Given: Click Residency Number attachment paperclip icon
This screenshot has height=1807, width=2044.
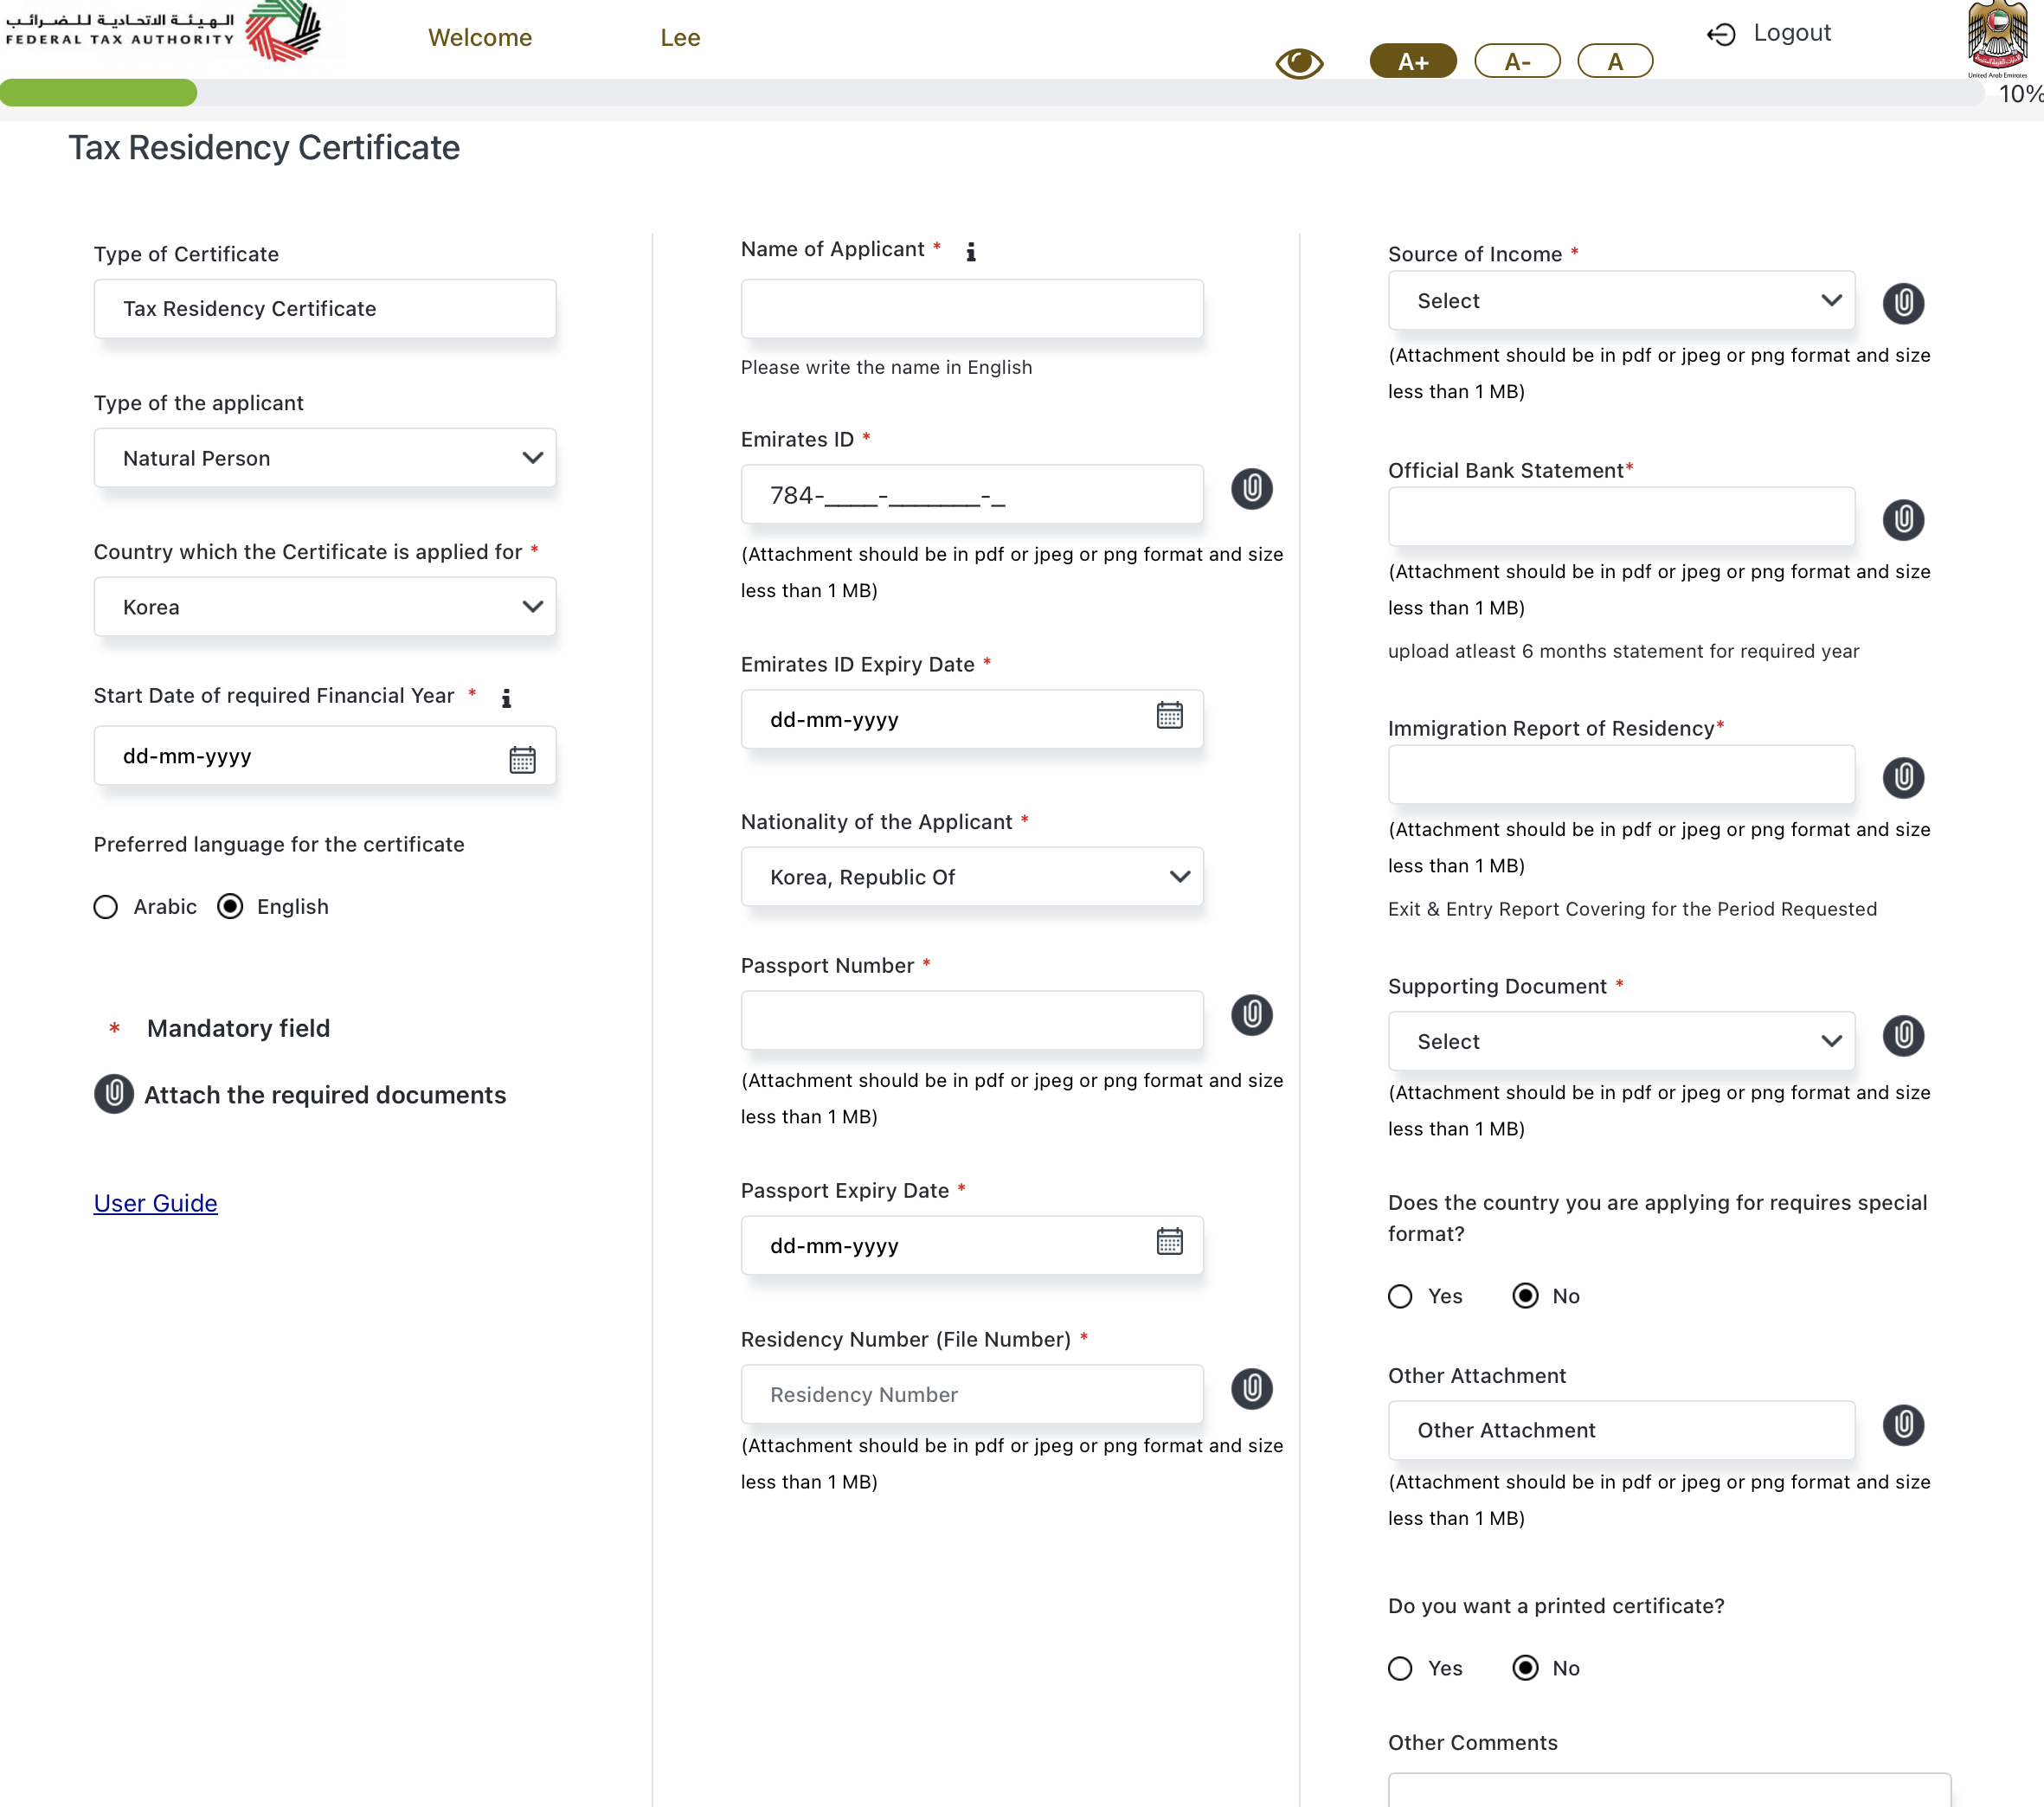Looking at the screenshot, I should tap(1251, 1388).
